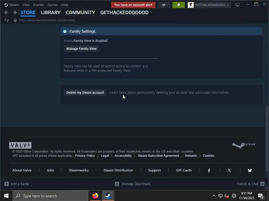Click the Family Settings header
Screen dimensions: 269x201
pyautogui.click(x=161, y=31)
